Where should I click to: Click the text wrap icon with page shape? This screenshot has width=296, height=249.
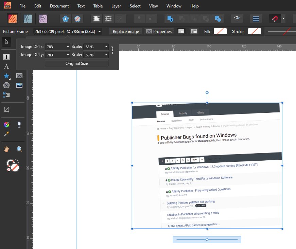click(97, 19)
